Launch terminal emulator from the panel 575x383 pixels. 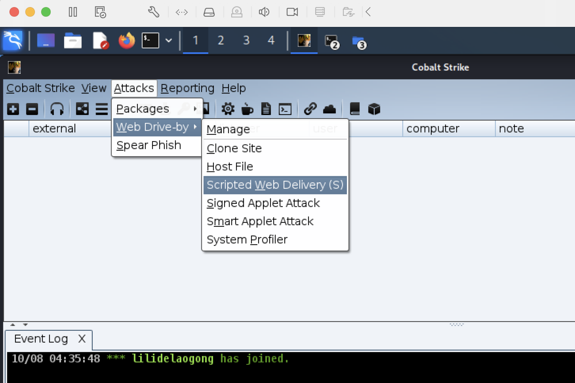tap(150, 41)
